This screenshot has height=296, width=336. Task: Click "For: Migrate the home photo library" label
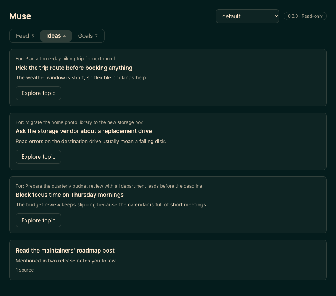pos(79,122)
